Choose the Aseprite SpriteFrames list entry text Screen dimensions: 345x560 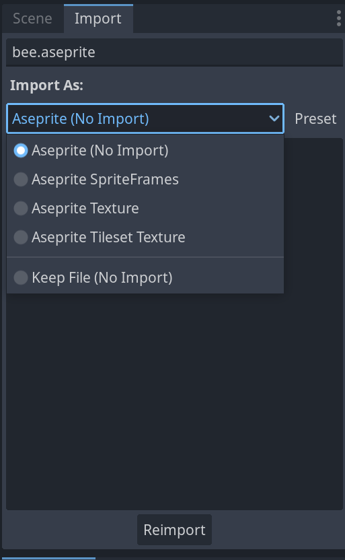(x=105, y=179)
